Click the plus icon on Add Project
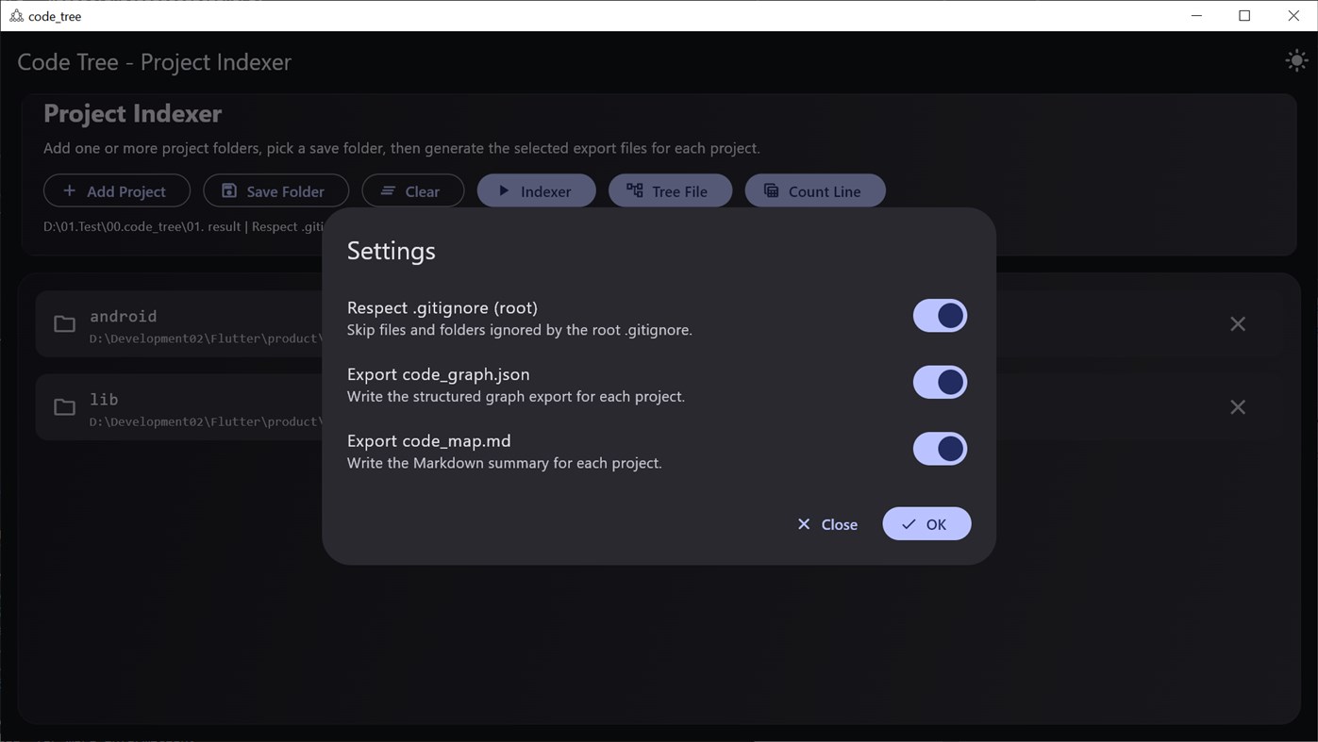This screenshot has width=1318, height=742. 69,190
